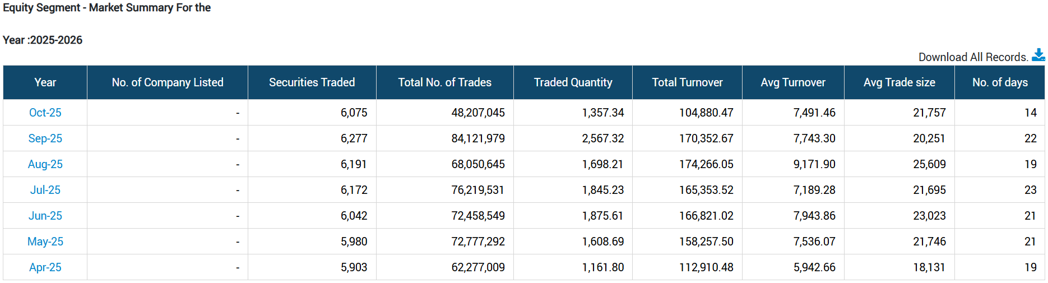The width and height of the screenshot is (1048, 283).
Task: Open the Apr-25 month link
Action: pos(45,267)
